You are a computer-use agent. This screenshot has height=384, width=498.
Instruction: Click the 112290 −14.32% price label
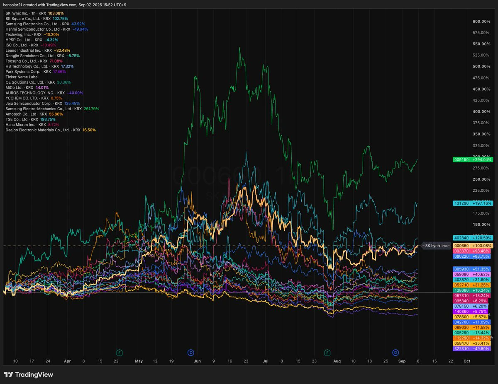click(473, 338)
